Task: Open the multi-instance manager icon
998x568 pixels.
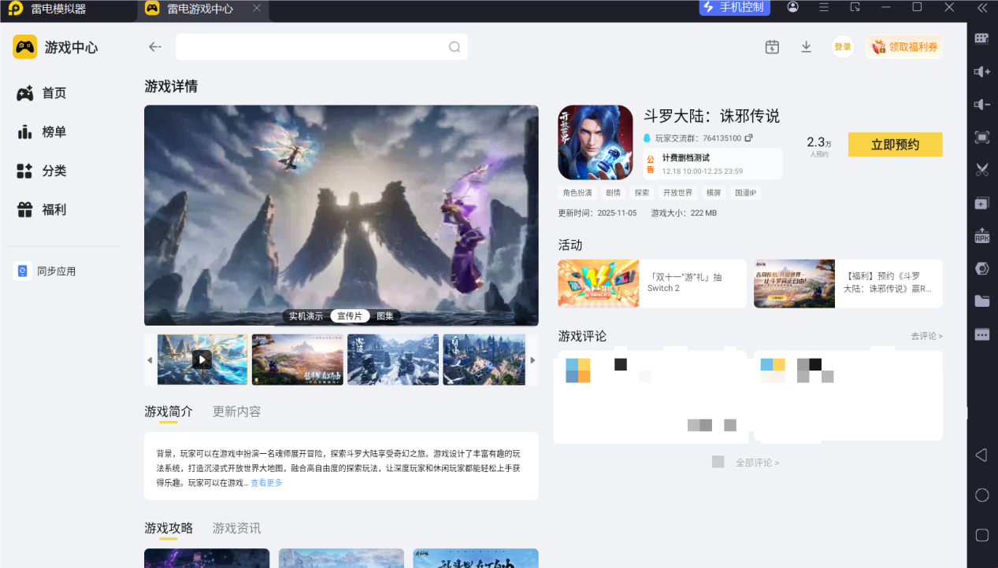Action: tap(981, 202)
